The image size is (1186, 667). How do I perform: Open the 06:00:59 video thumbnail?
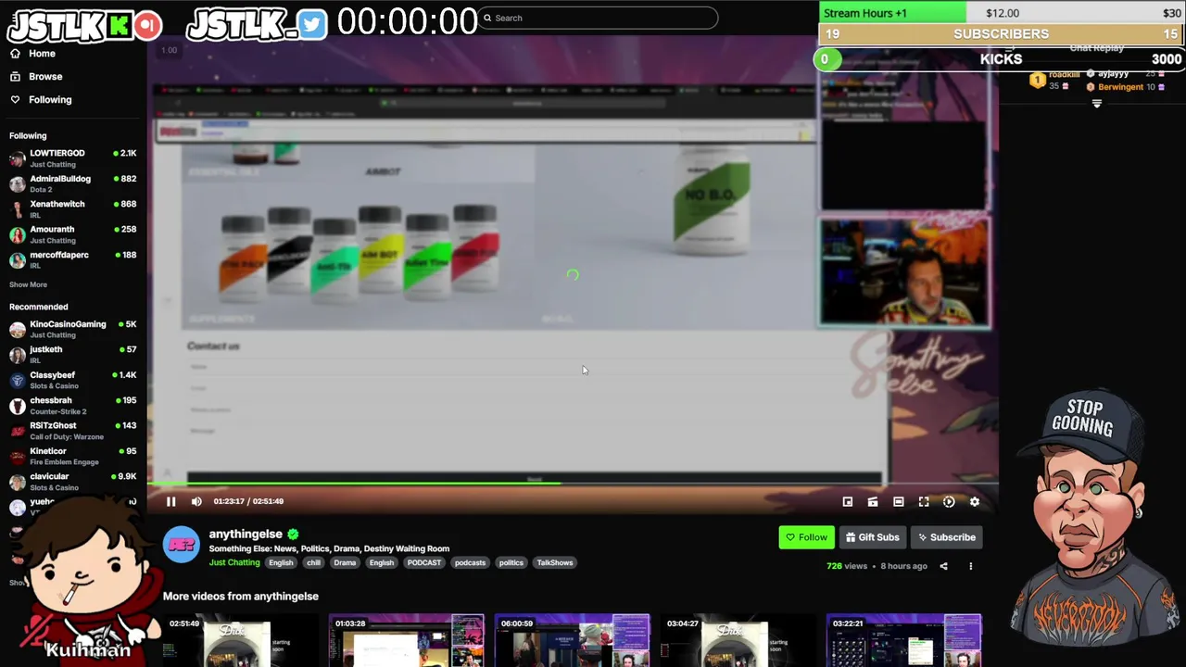coord(572,640)
